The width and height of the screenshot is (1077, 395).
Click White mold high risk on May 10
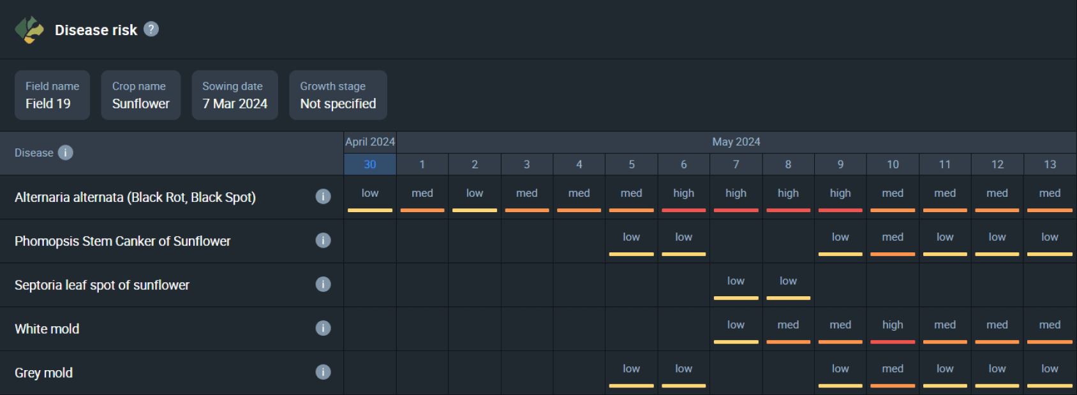893,329
